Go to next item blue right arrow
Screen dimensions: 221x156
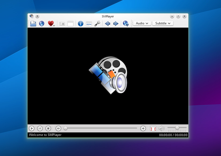click(116, 24)
